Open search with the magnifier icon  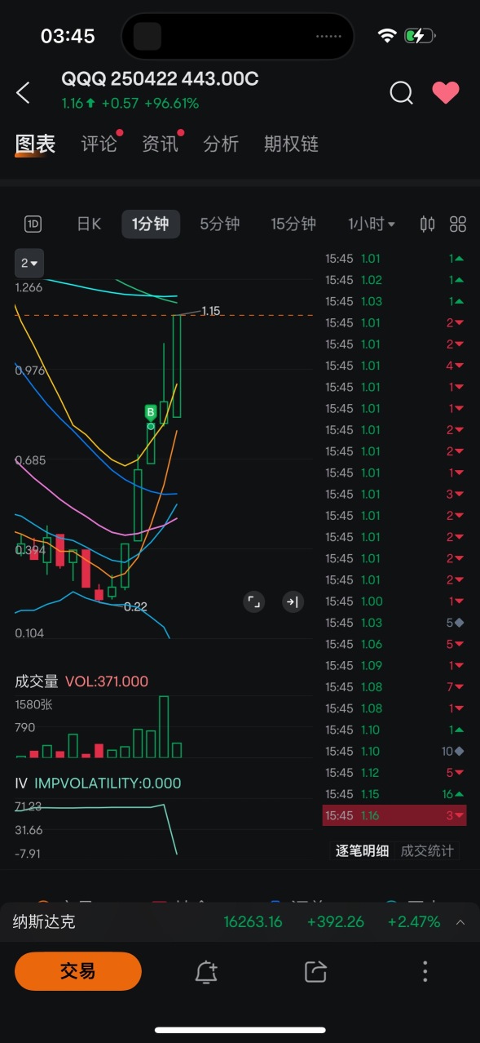(x=401, y=93)
